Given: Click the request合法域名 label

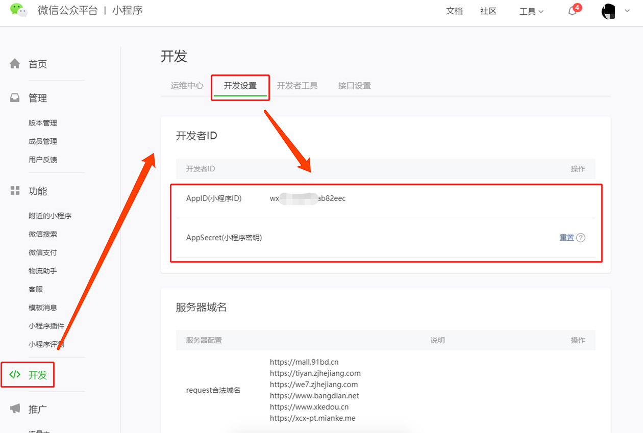Looking at the screenshot, I should (213, 390).
